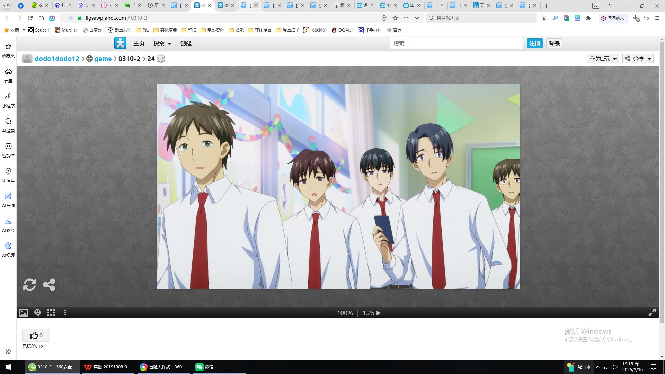Click the 搜索 search input field
The width and height of the screenshot is (665, 374).
456,43
